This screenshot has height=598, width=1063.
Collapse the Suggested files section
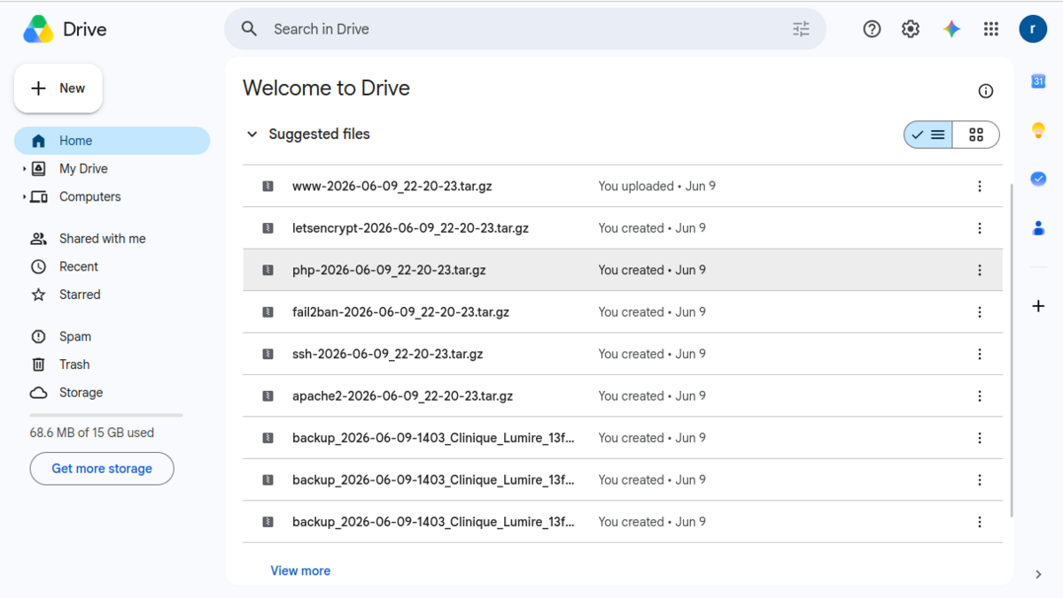tap(252, 134)
